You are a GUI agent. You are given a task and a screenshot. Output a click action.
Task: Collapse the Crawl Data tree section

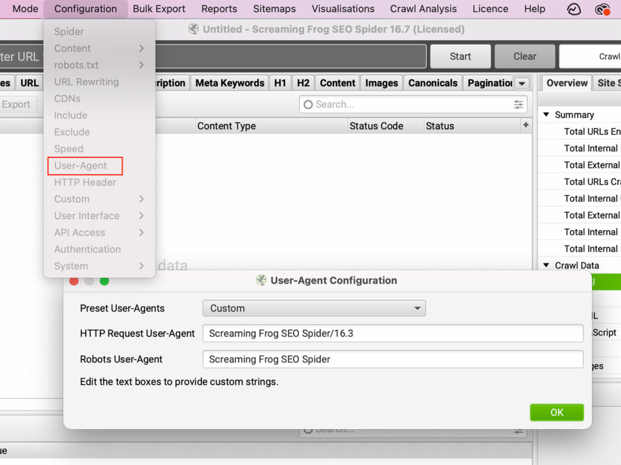(546, 265)
